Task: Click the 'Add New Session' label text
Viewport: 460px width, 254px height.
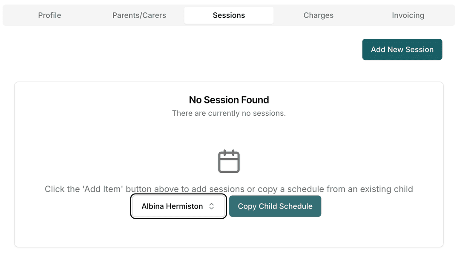Action: tap(402, 49)
